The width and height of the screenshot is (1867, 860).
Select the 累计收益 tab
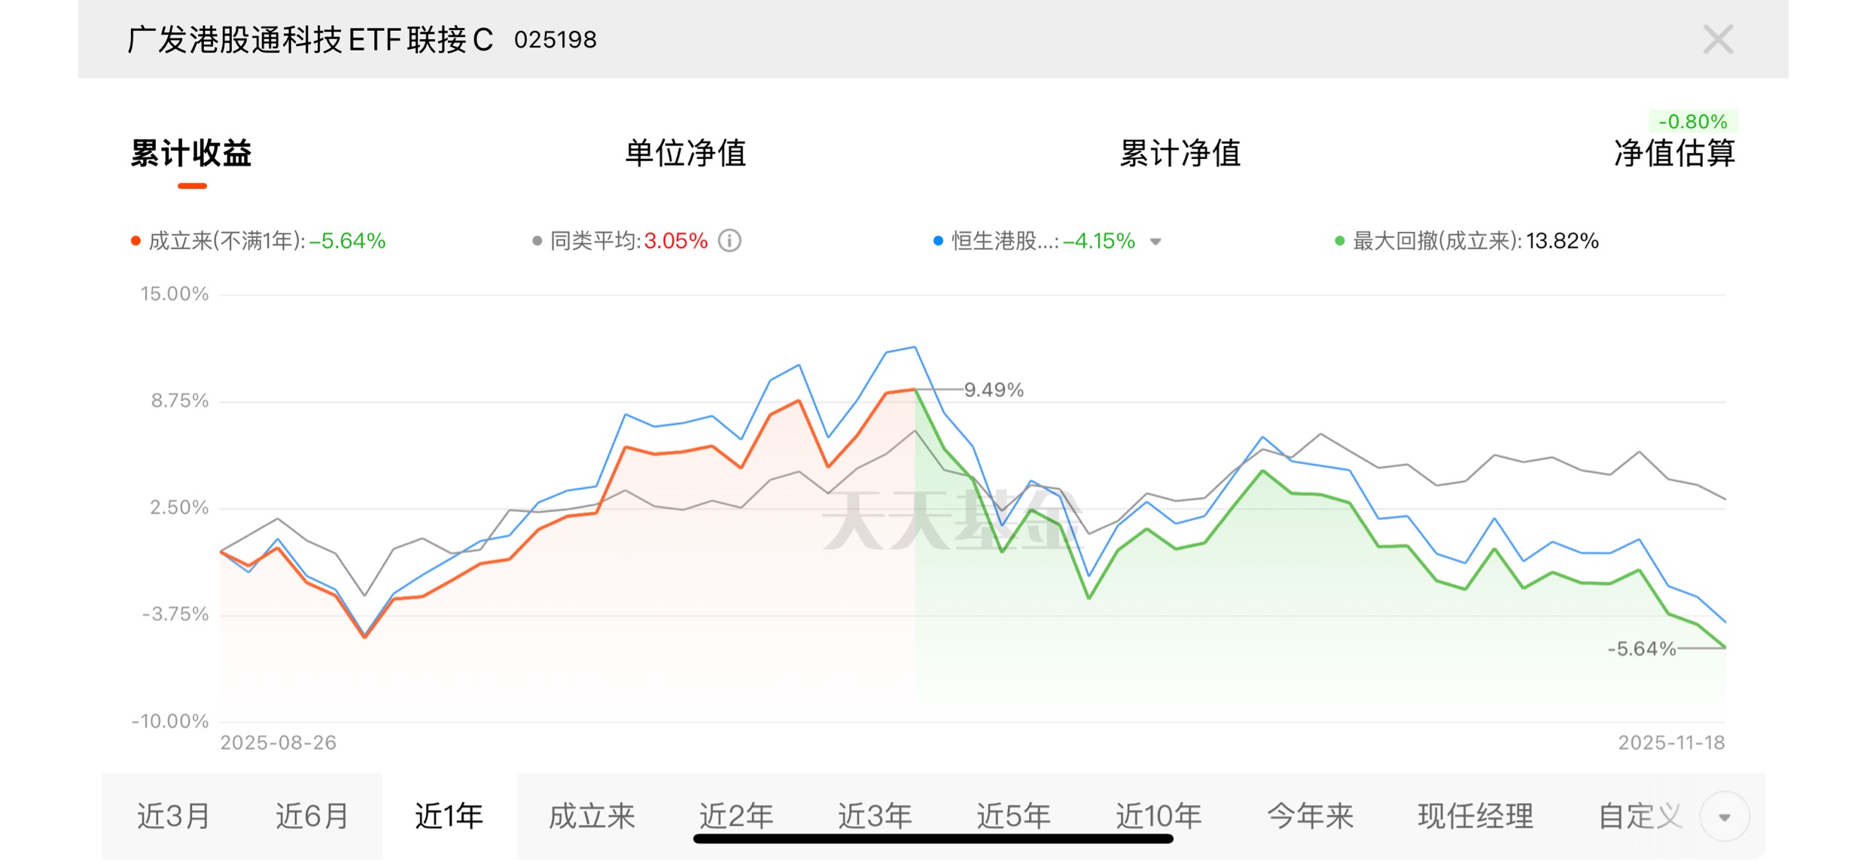(191, 154)
